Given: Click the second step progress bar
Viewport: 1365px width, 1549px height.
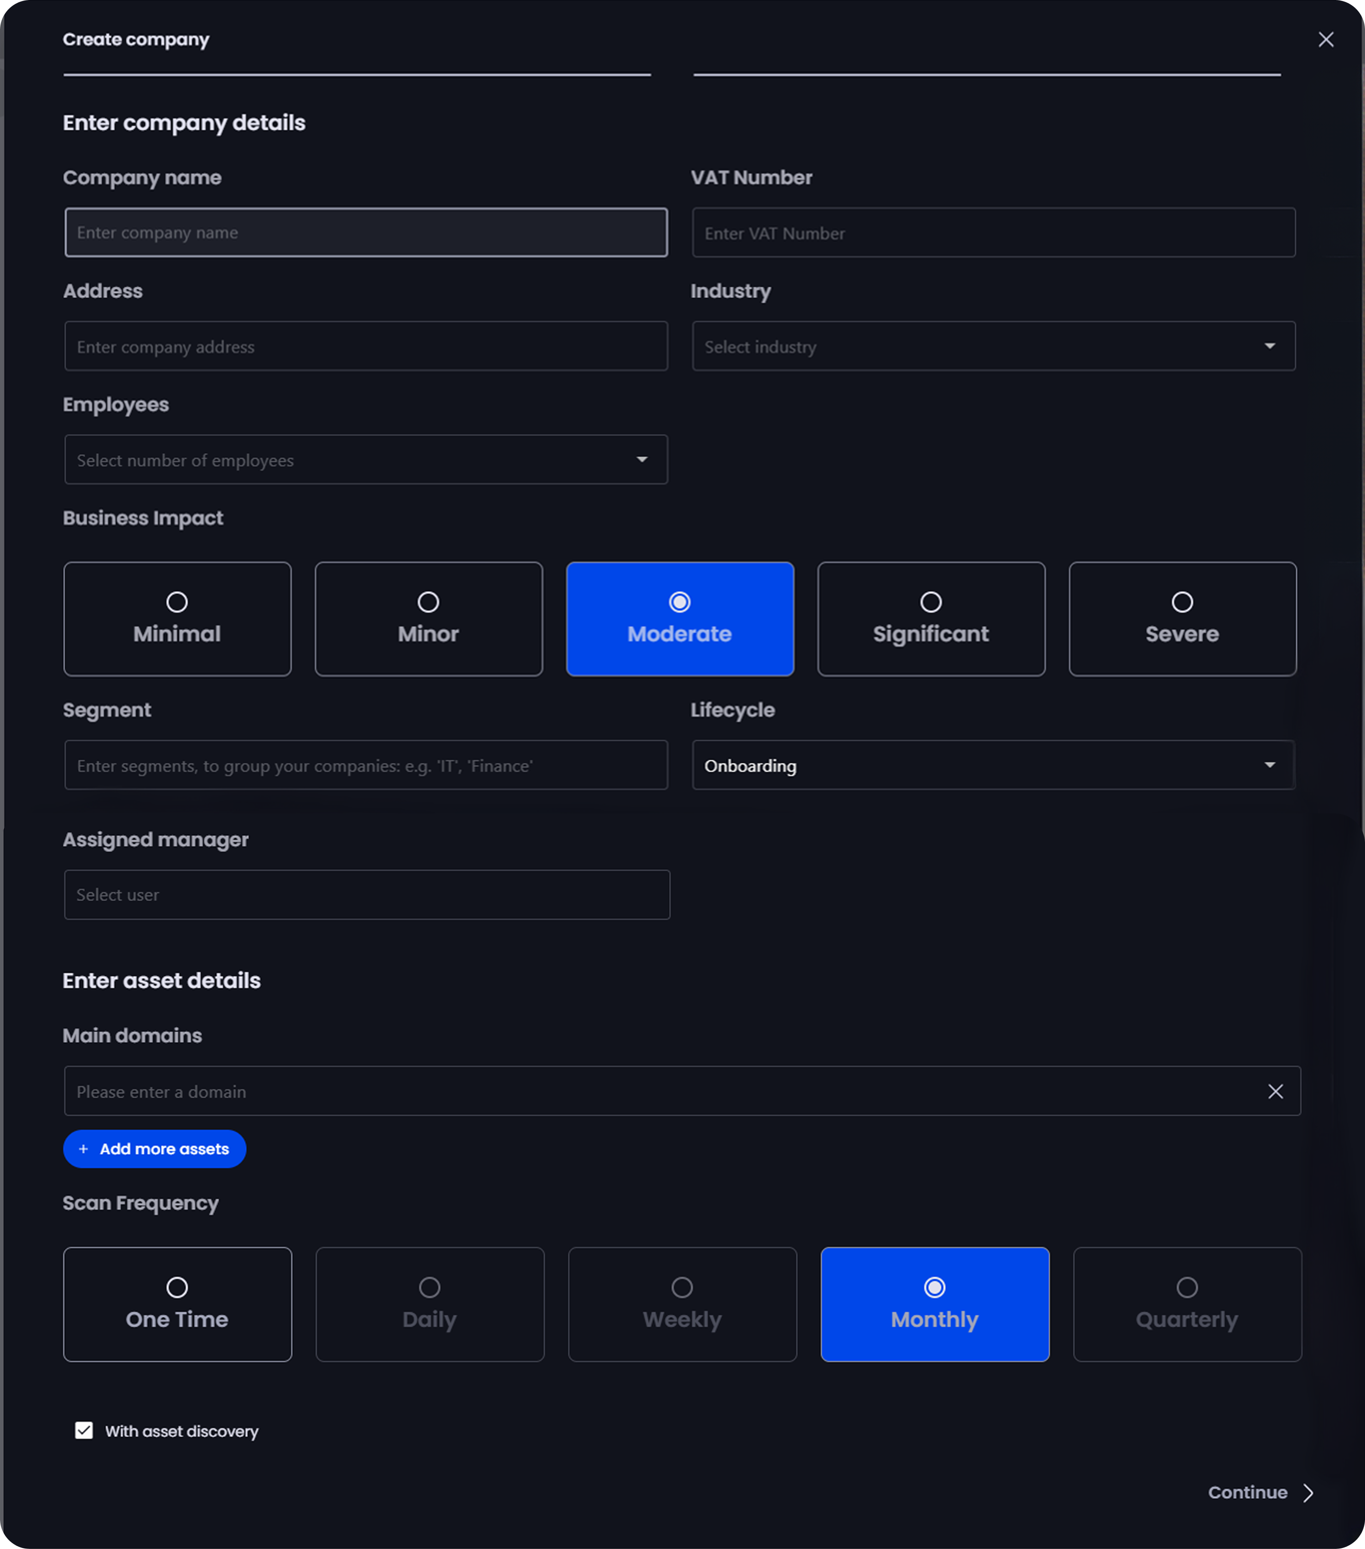Looking at the screenshot, I should coord(987,75).
